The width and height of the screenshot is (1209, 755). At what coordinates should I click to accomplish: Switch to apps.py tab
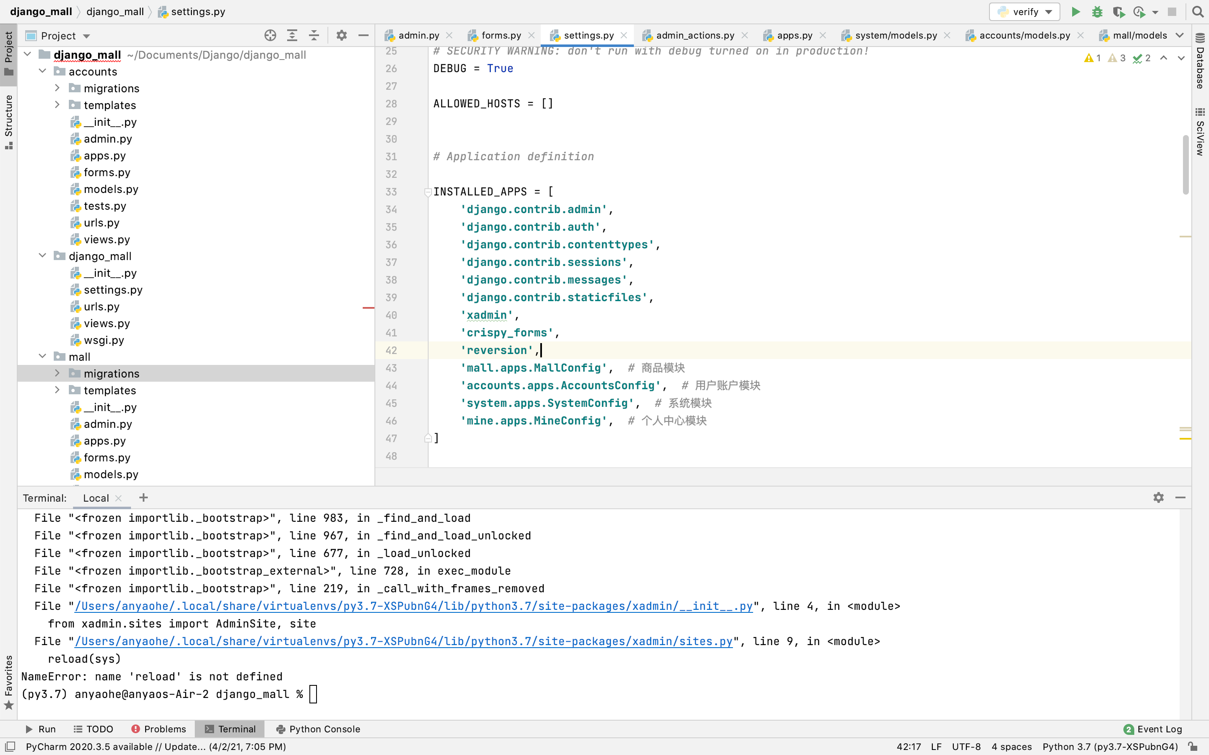pos(794,35)
